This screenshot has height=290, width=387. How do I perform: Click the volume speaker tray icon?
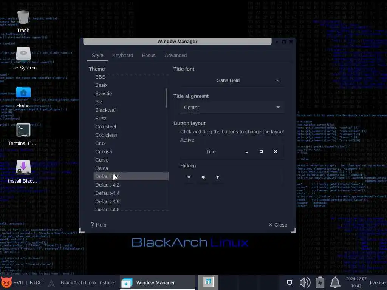pyautogui.click(x=305, y=282)
